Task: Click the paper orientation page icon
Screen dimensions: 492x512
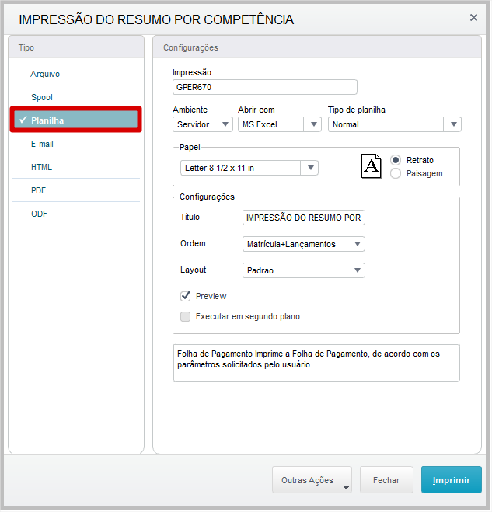Action: click(371, 166)
